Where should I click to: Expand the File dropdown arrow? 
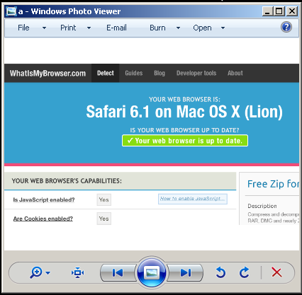[44, 28]
